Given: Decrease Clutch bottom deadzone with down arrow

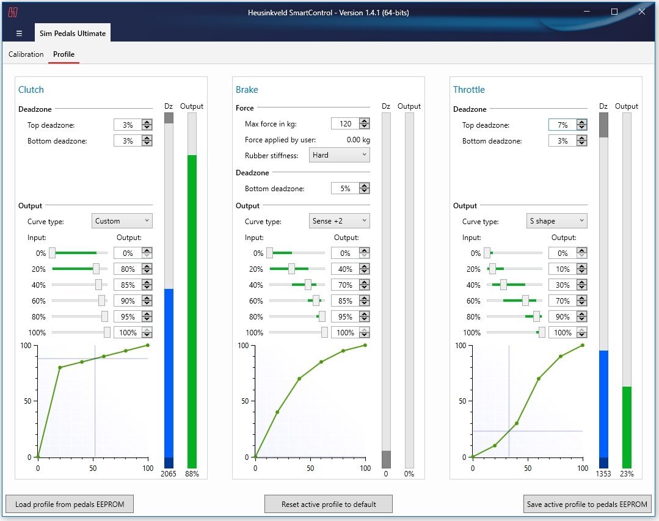Looking at the screenshot, I should tap(147, 144).
